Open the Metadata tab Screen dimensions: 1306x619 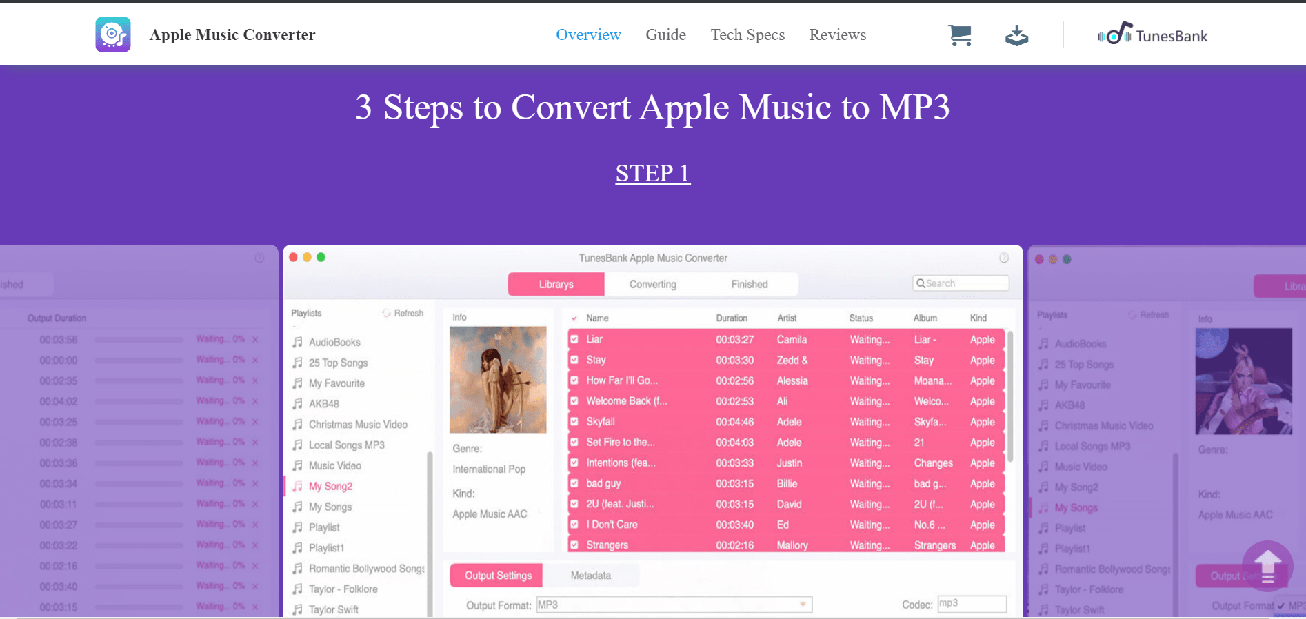point(591,576)
